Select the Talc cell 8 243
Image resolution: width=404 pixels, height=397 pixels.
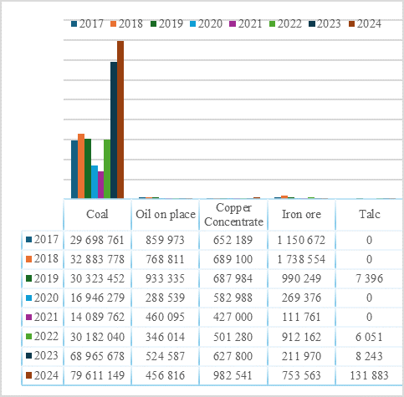pyautogui.click(x=370, y=356)
